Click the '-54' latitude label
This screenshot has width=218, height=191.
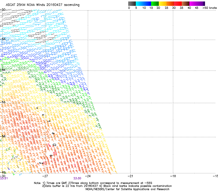pyautogui.click(x=3, y=70)
